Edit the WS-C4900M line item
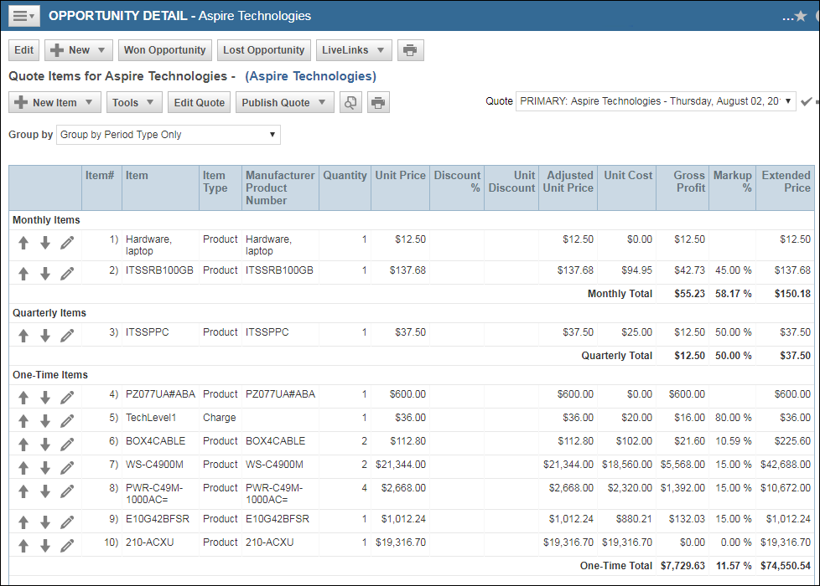820x586 pixels. [67, 467]
